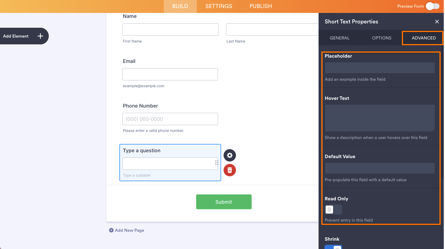Go to the PUBLISH tab
Image resolution: width=445 pixels, height=249 pixels.
261,6
